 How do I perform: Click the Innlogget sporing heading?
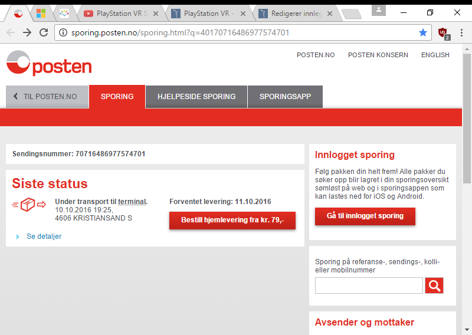(x=355, y=155)
